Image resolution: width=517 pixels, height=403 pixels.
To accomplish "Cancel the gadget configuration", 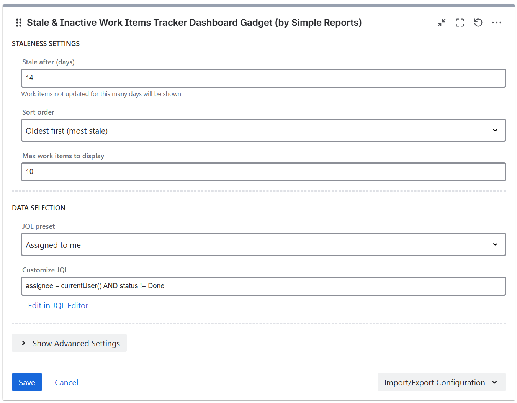I will click(66, 383).
